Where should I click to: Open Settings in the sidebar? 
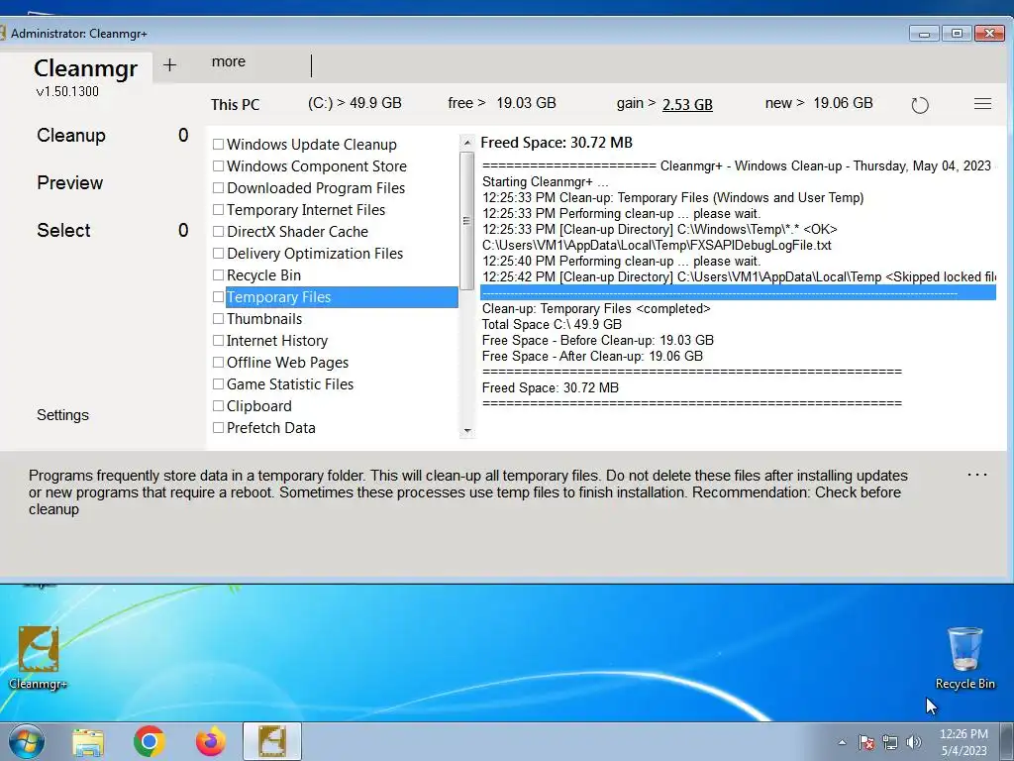(62, 415)
